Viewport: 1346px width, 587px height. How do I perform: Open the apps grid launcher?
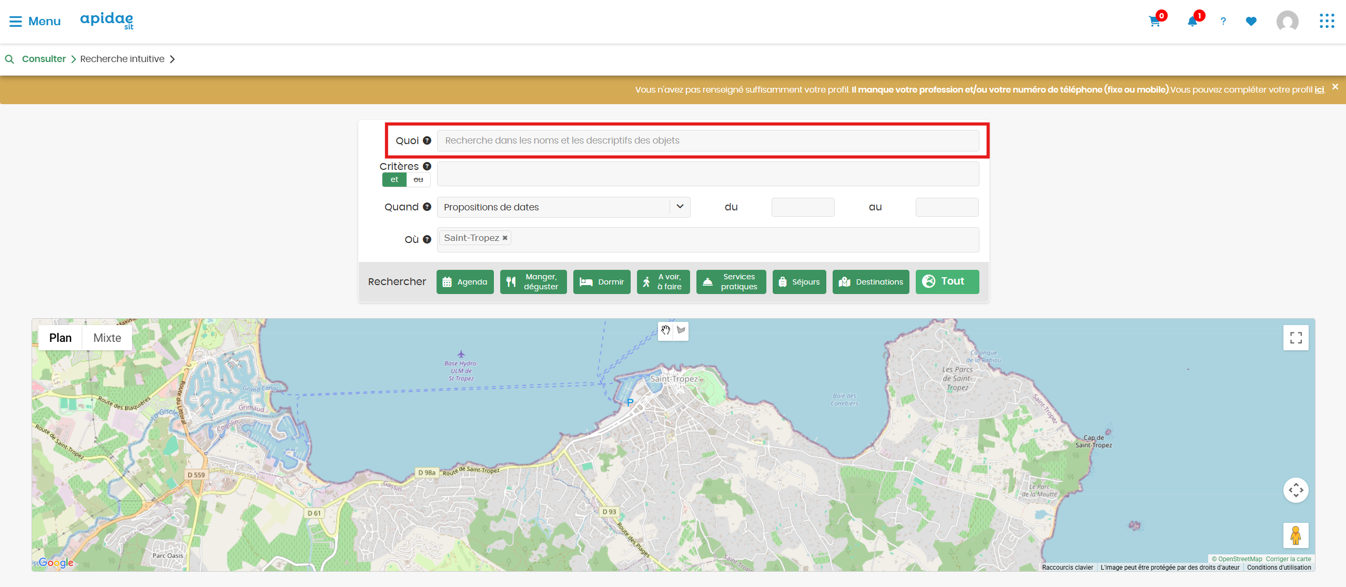[x=1327, y=21]
